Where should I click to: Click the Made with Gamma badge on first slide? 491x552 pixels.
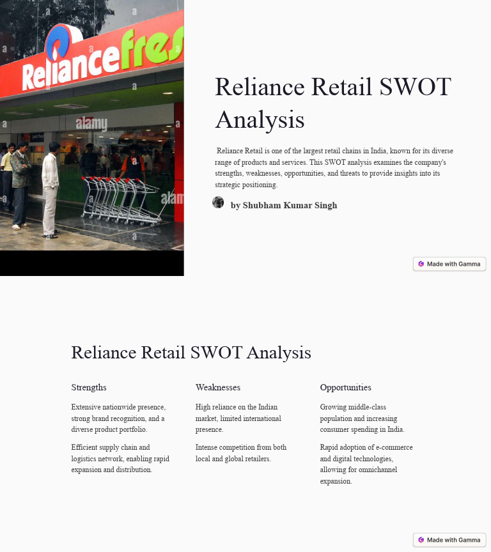coord(449,264)
